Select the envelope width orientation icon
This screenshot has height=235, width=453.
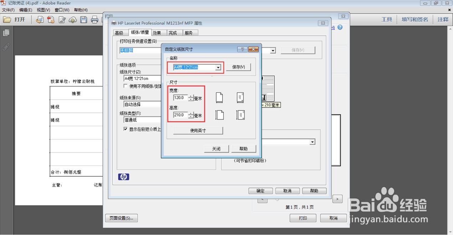coord(241,97)
